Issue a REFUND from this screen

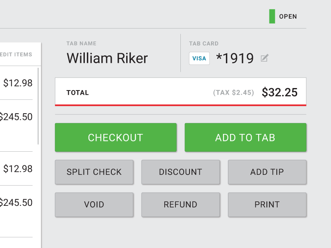click(181, 204)
